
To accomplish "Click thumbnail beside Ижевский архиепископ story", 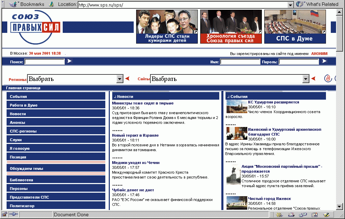I will pyautogui.click(x=237, y=133).
